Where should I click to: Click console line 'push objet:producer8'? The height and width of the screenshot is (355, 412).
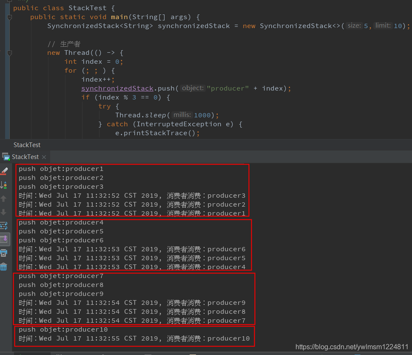61,285
